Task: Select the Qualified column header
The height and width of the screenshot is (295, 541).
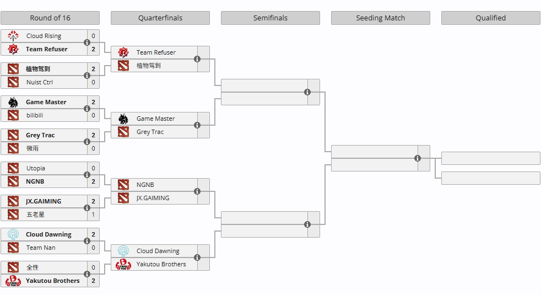Action: pos(491,18)
